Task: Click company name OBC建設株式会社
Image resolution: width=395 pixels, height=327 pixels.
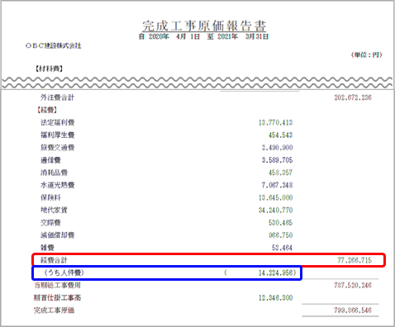Action: coord(54,45)
